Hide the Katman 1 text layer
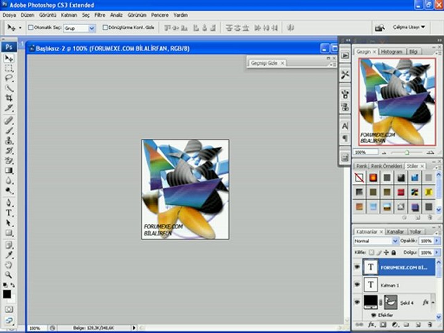This screenshot has width=444, height=333. point(357,284)
